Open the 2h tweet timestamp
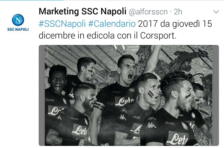The image size is (224, 148). coord(178,12)
